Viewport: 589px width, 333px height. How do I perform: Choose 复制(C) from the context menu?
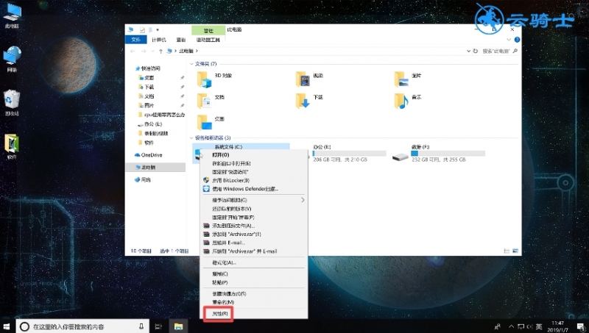(x=254, y=273)
